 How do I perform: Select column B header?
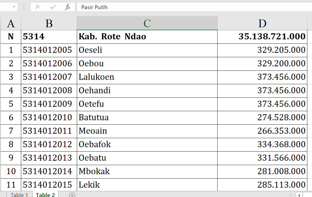point(49,23)
